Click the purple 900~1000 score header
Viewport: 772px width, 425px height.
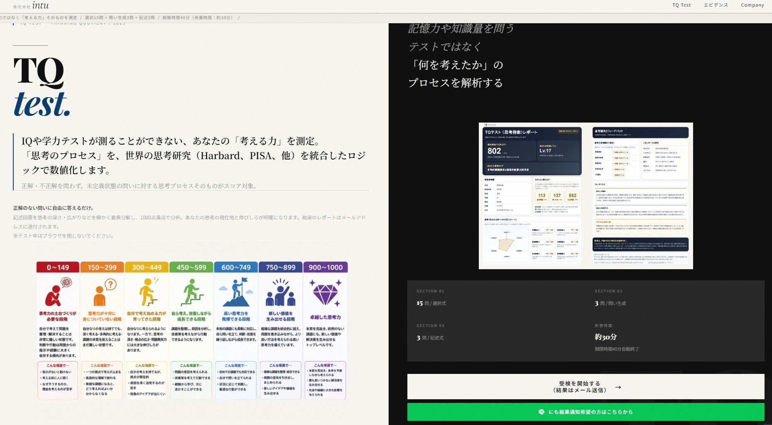(x=326, y=267)
